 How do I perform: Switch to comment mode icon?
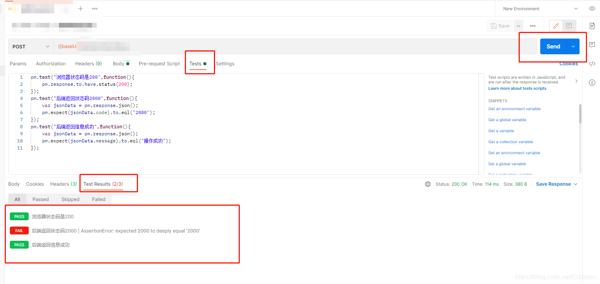coord(569,26)
